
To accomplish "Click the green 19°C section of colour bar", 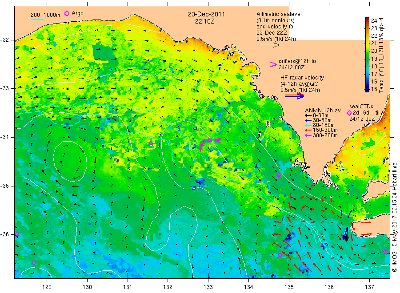I will point(367,59).
